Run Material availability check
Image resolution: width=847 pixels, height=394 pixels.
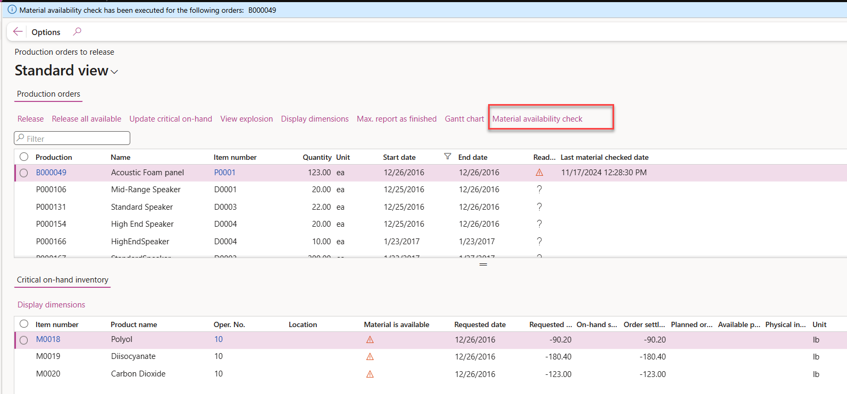click(538, 119)
